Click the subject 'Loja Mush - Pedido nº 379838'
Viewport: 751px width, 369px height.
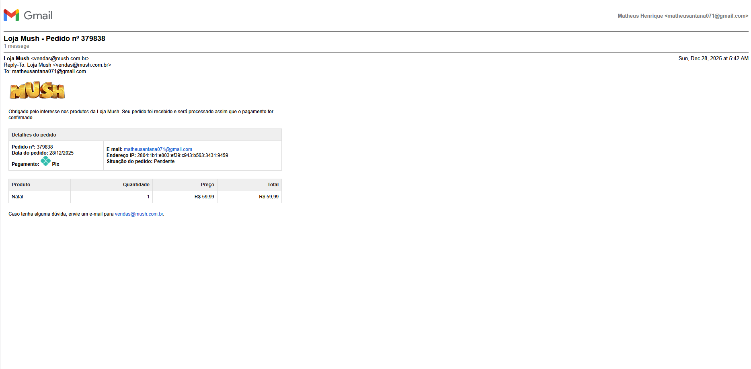point(54,39)
